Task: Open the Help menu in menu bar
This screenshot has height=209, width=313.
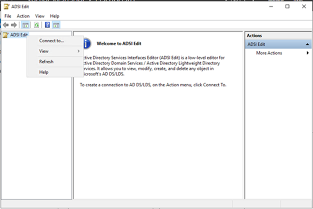Action: click(54, 16)
